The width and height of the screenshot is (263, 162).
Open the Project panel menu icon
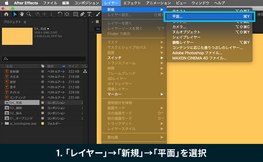tap(25, 22)
